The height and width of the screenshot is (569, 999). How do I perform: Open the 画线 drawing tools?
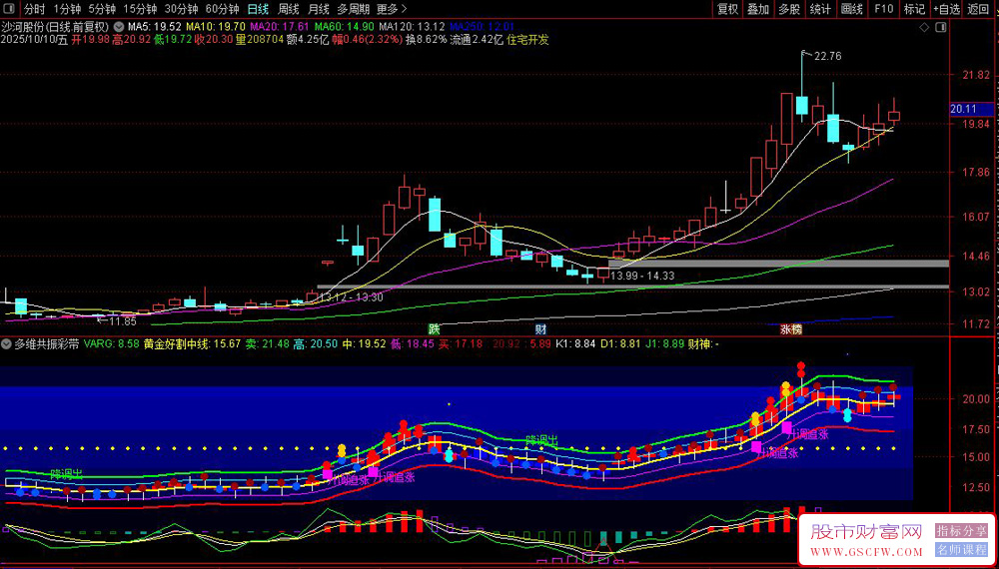pos(852,9)
